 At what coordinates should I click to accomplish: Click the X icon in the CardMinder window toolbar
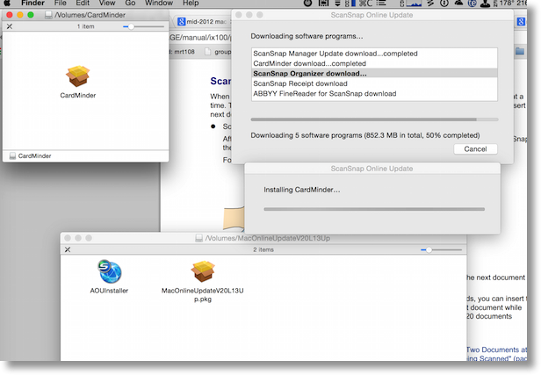pyautogui.click(x=10, y=27)
